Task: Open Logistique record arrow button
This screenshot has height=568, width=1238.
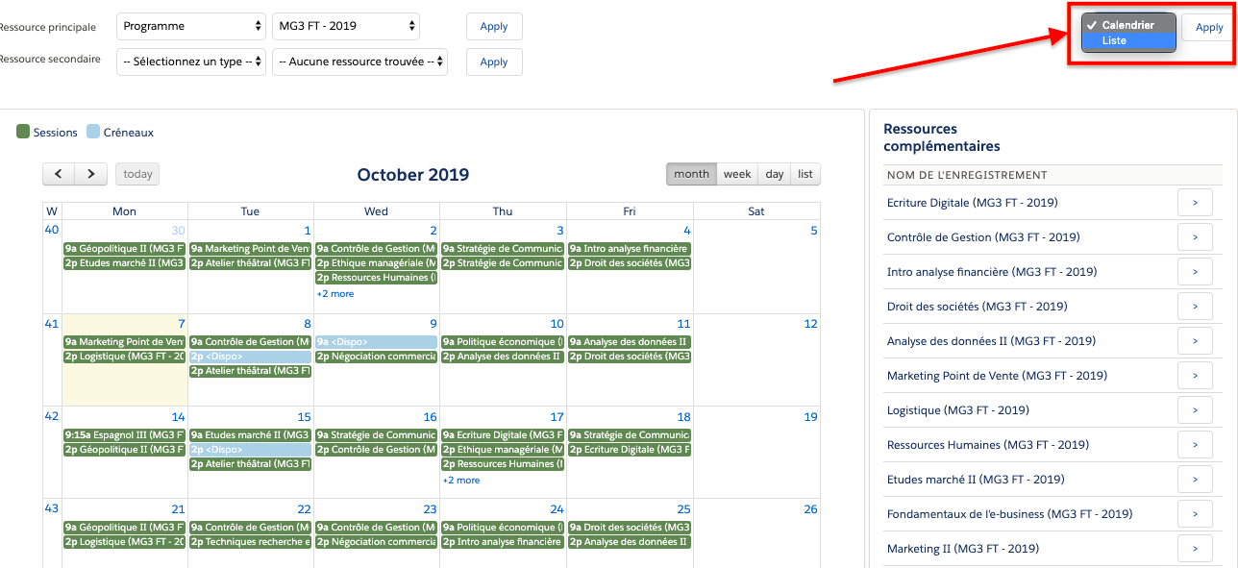Action: 1195,410
